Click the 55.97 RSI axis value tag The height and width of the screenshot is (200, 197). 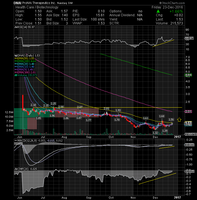[189, 38]
